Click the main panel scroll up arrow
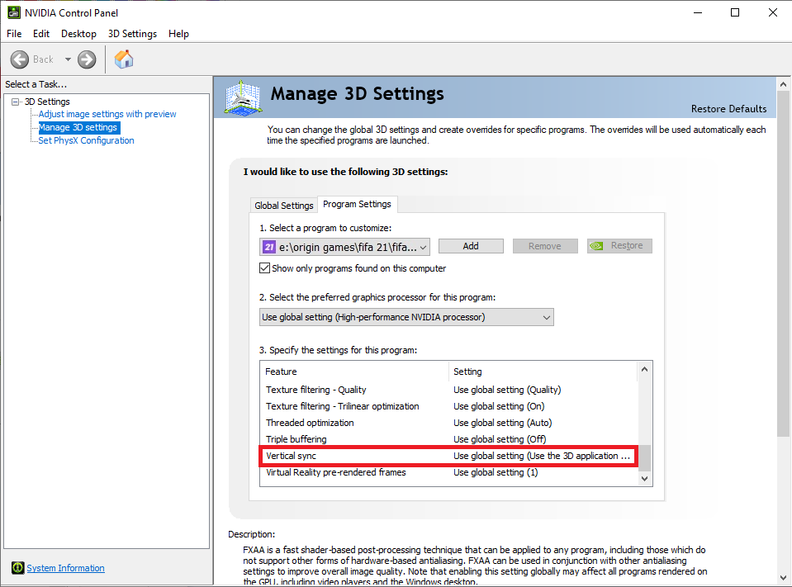 [784, 84]
